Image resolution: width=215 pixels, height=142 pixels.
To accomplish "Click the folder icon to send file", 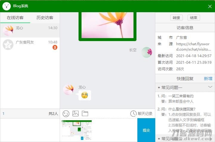I will (85, 113).
